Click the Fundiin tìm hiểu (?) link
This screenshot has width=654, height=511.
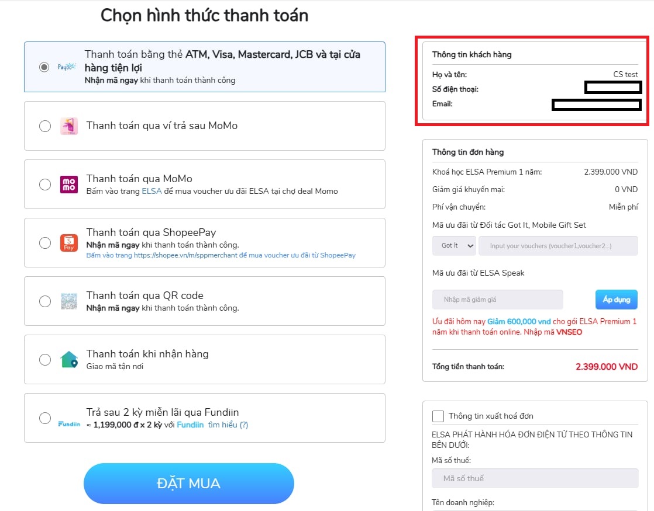click(x=228, y=425)
